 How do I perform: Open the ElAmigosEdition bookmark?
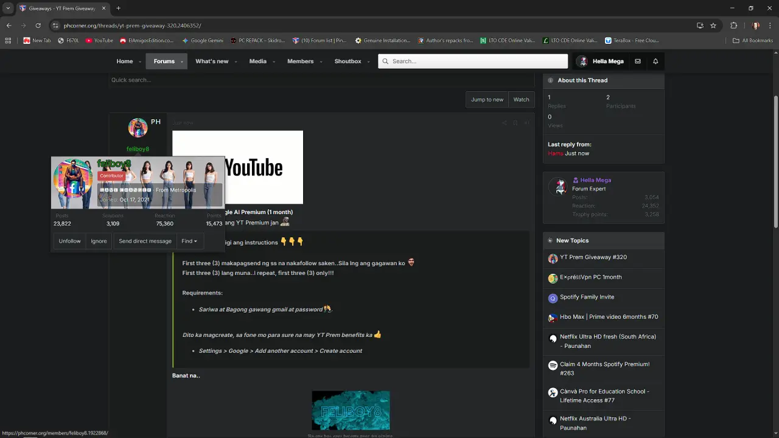tap(147, 41)
